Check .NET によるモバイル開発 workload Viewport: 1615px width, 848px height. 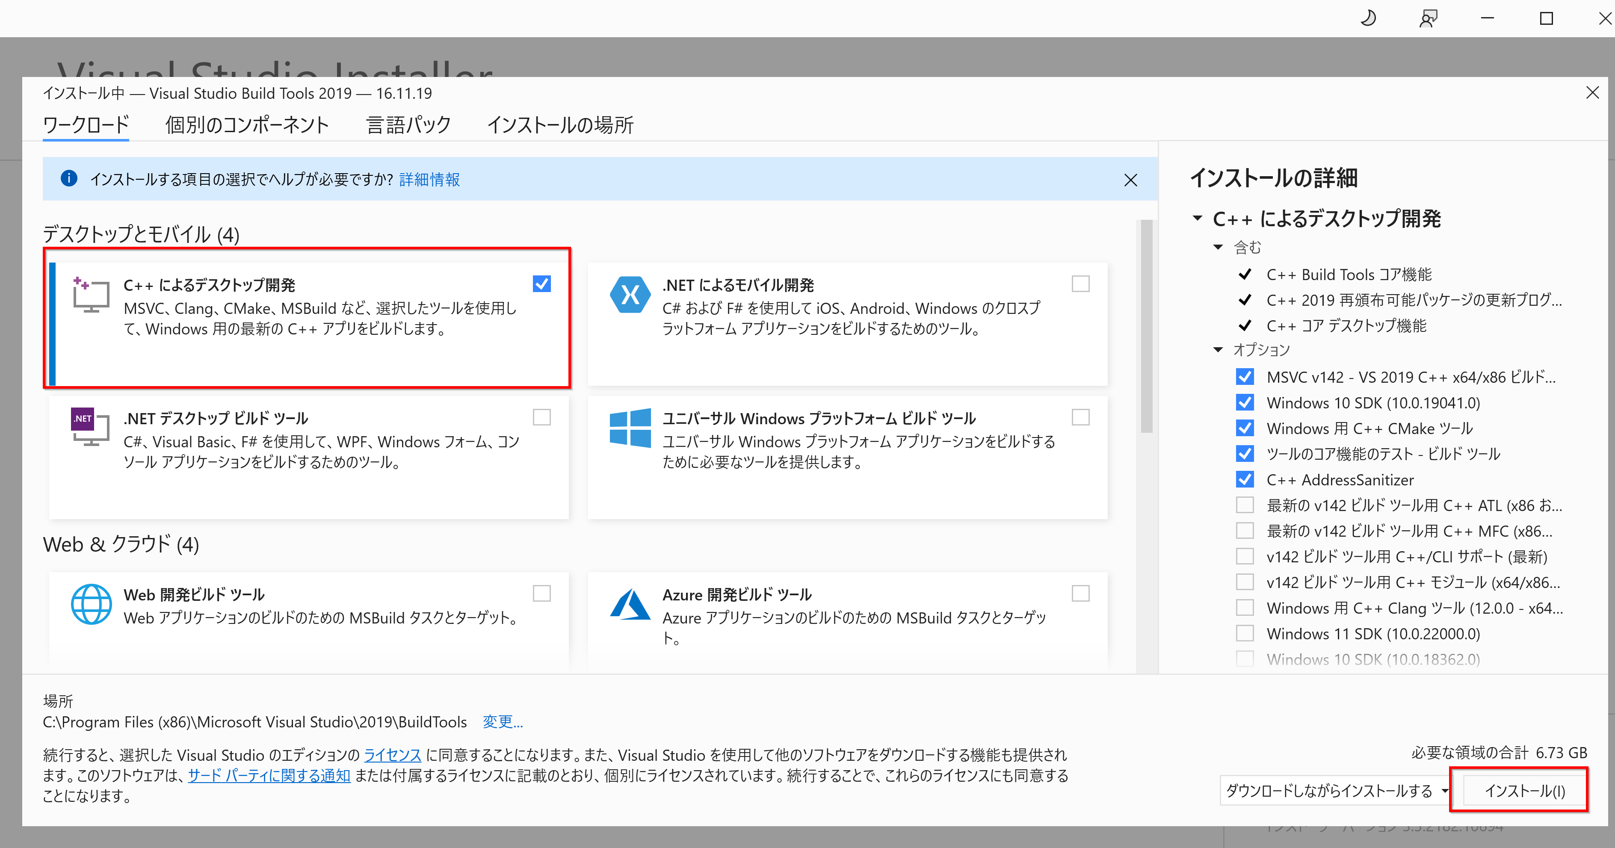click(x=1080, y=284)
